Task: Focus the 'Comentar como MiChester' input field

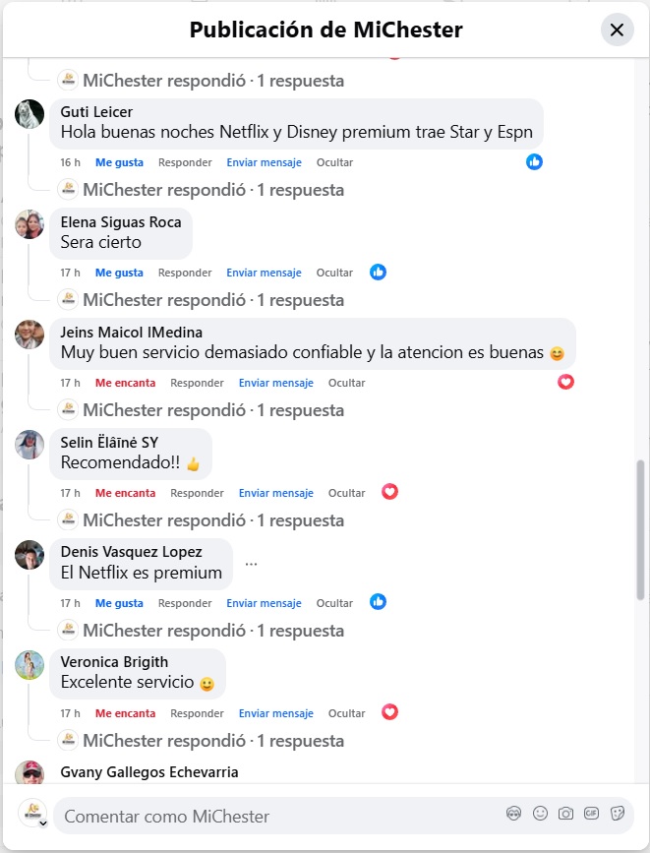Action: point(275,816)
